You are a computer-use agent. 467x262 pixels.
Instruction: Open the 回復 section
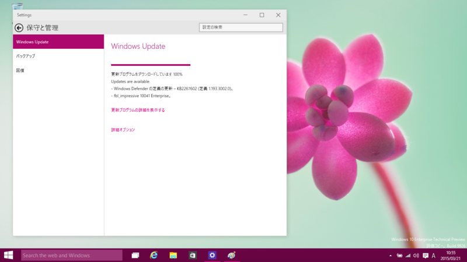[x=20, y=70]
